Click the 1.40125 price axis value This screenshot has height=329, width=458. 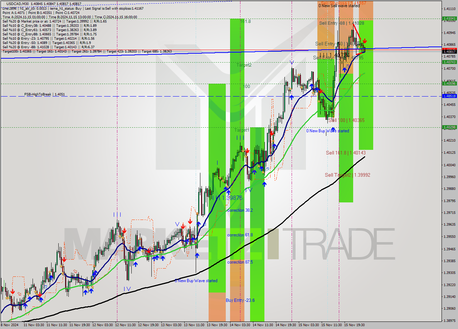point(449,153)
